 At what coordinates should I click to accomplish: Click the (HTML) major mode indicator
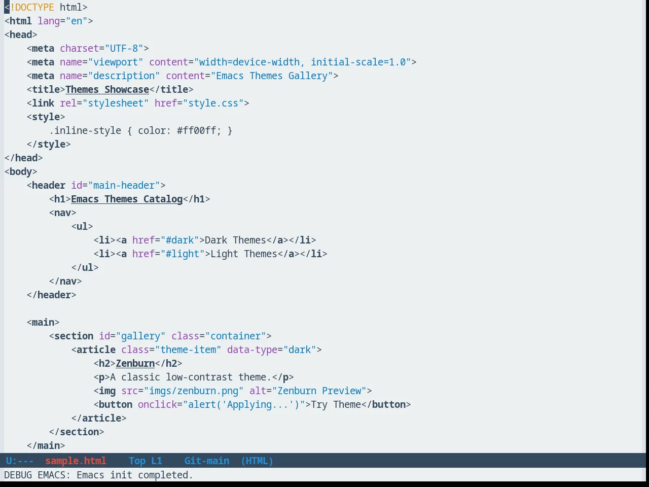tap(257, 461)
